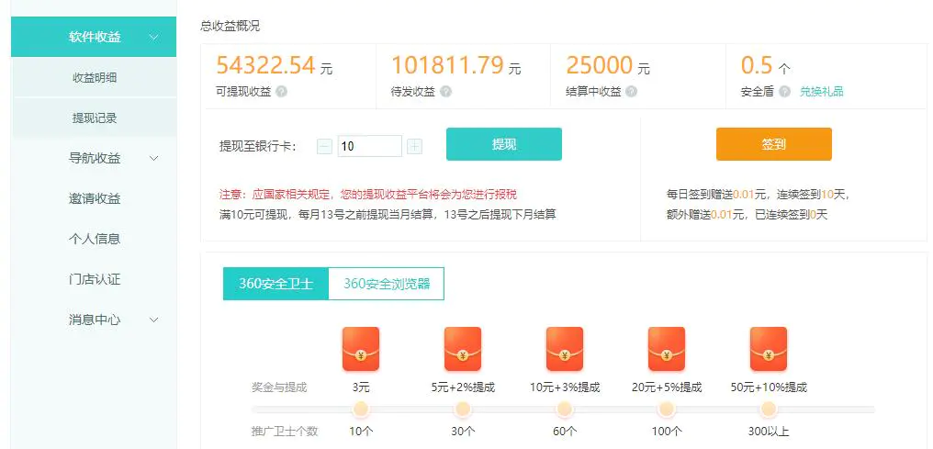Click the withdrawal amount input field

pyautogui.click(x=369, y=146)
